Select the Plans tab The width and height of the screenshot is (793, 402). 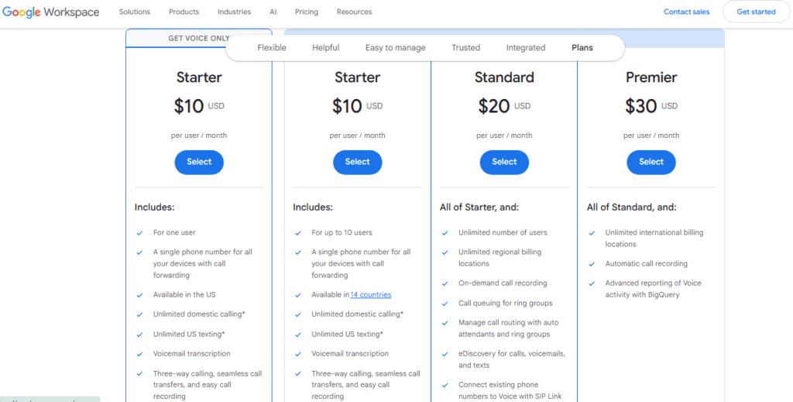click(582, 48)
